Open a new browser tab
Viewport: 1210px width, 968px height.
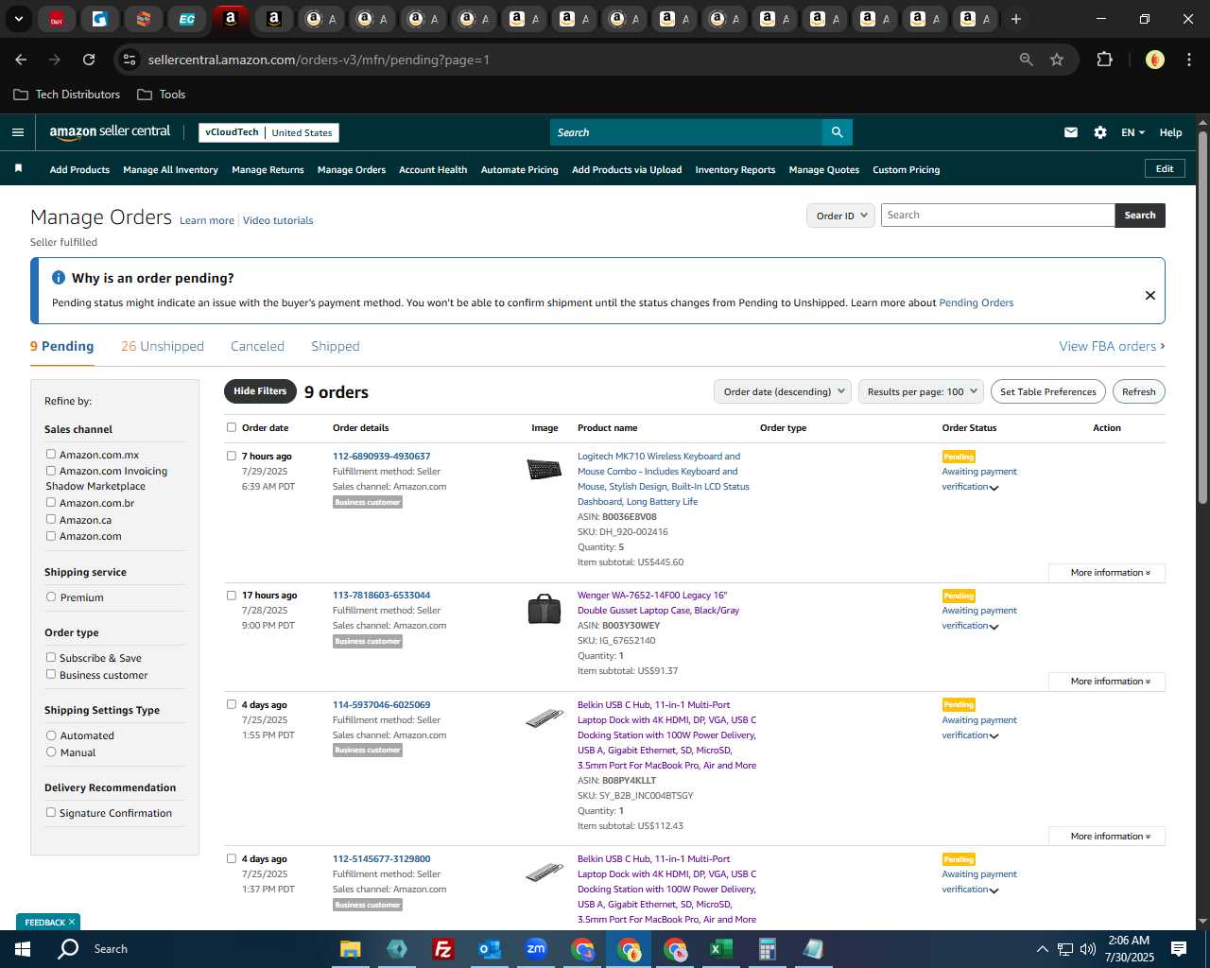(x=1016, y=19)
